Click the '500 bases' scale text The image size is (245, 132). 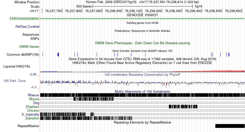tap(84, 6)
